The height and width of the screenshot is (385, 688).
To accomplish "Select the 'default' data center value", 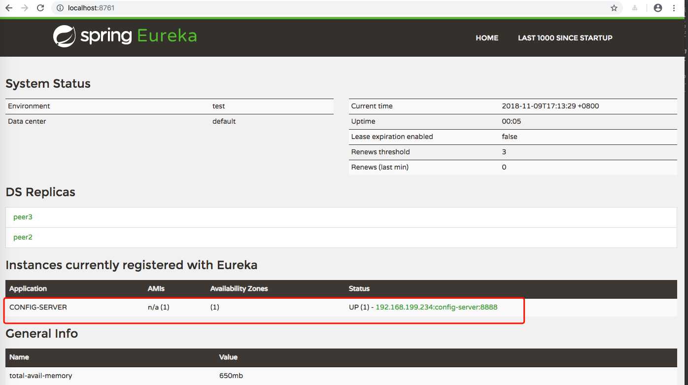I will coord(224,121).
